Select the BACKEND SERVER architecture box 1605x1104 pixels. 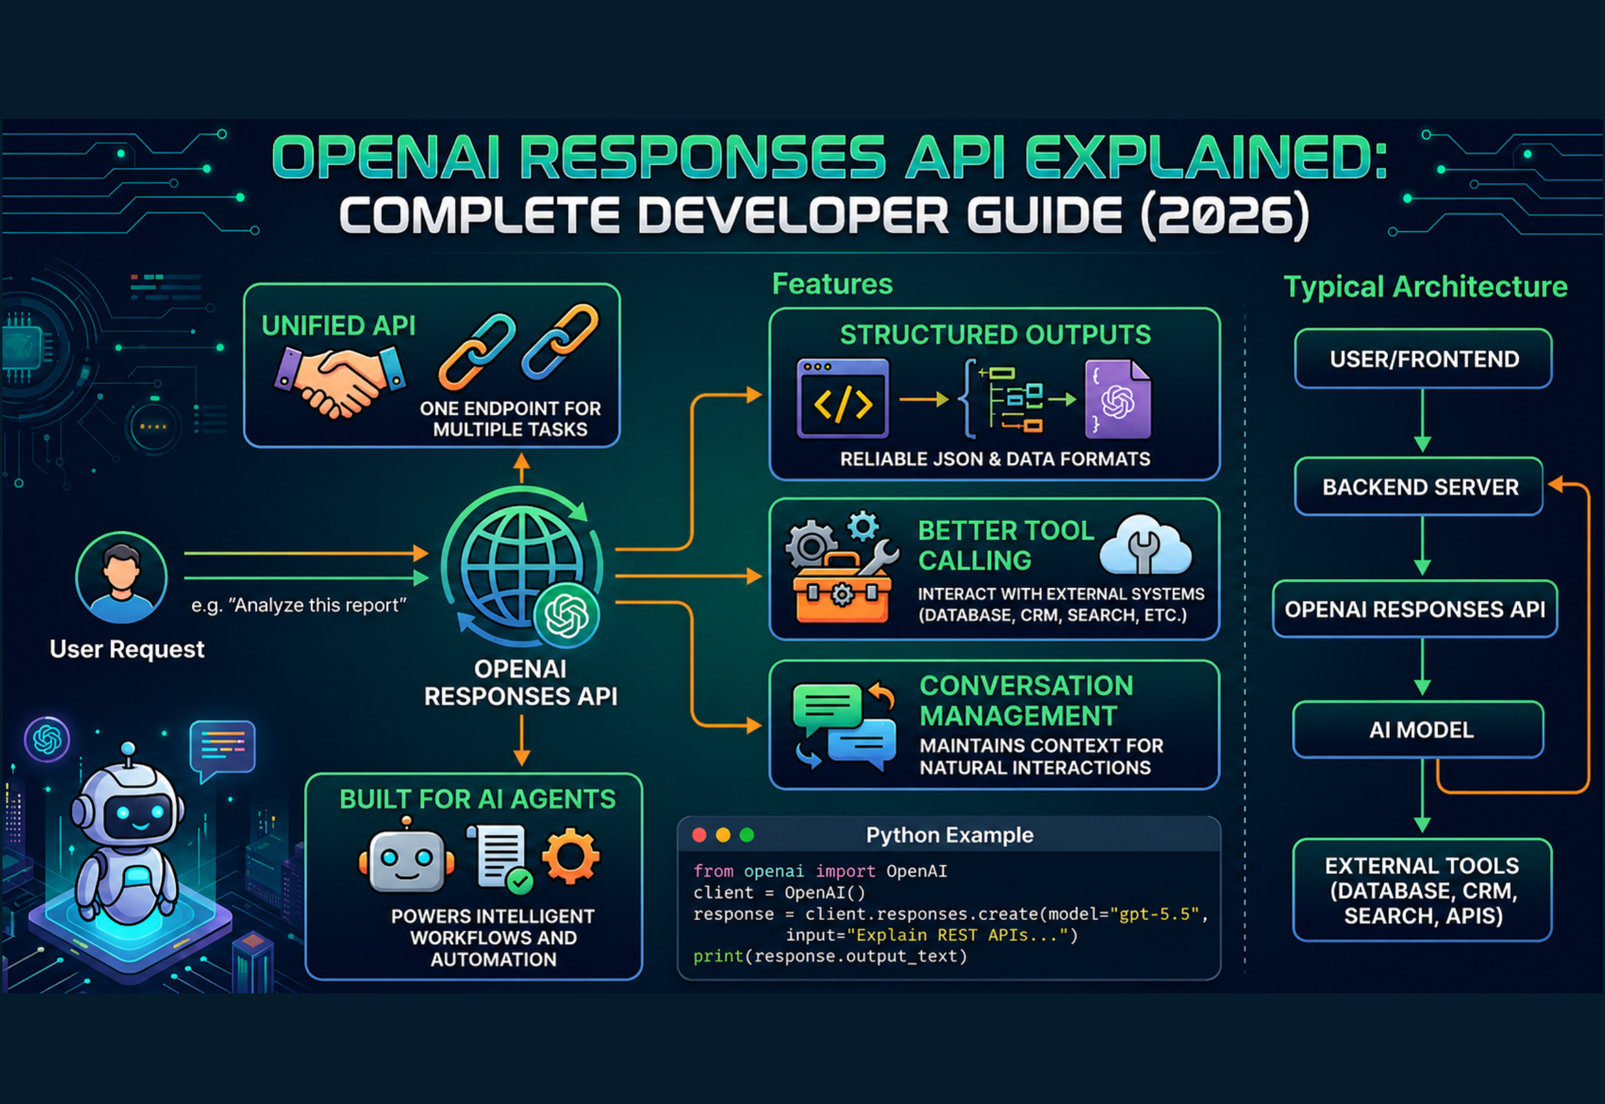point(1419,486)
